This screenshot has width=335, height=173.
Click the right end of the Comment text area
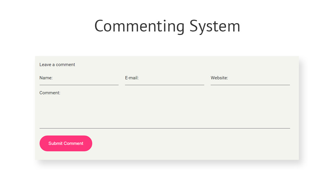(285, 111)
